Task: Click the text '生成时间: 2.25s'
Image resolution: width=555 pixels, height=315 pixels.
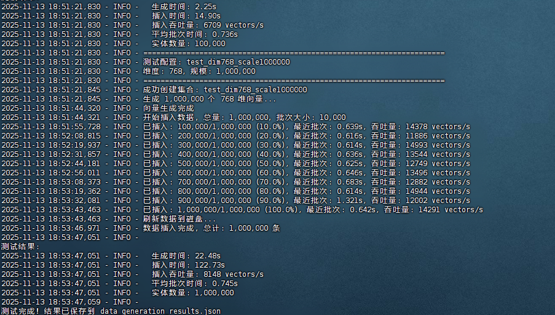Action: coord(184,7)
